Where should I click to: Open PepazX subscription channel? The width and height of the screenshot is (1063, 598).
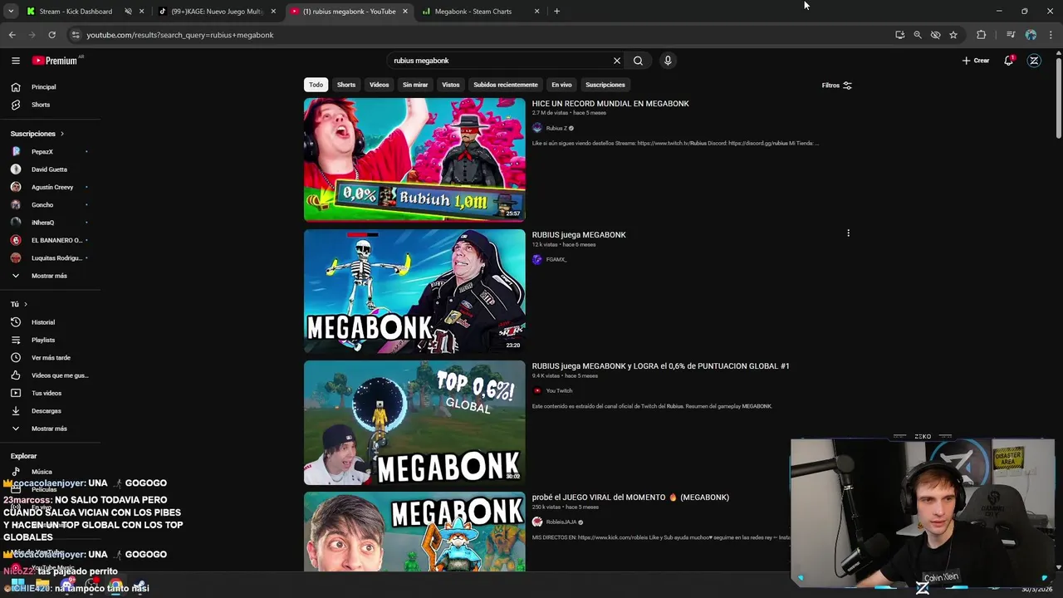50,152
